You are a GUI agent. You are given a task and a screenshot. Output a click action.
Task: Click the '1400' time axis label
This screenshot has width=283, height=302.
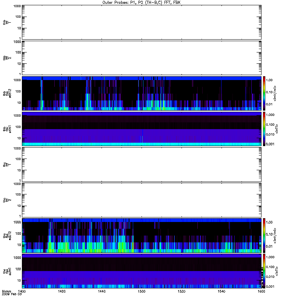22,291
